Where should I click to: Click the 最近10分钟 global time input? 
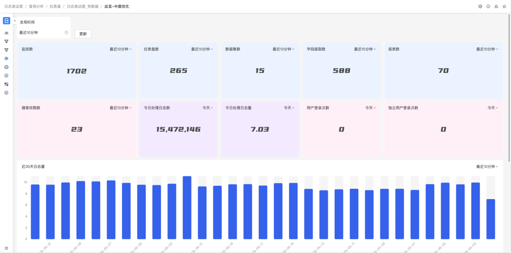[44, 33]
